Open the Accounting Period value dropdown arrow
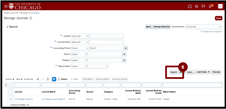 pyautogui.click(x=126, y=48)
